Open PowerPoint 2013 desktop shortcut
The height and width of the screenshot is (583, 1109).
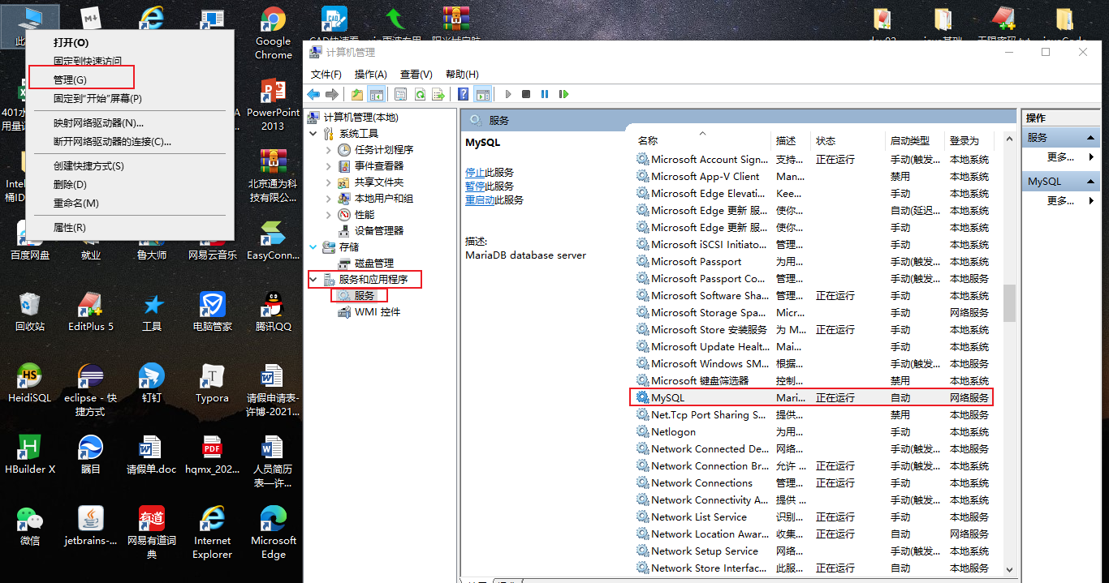[x=273, y=105]
